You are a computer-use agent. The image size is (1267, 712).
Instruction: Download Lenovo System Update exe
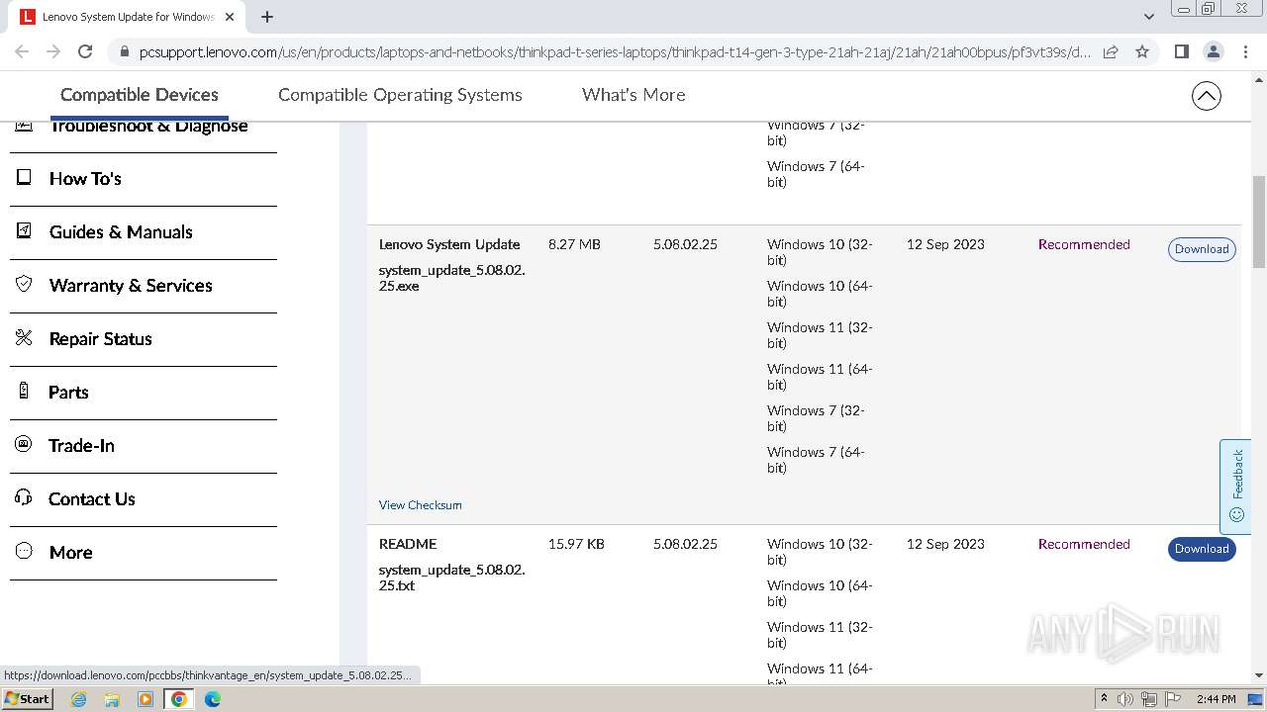click(1202, 249)
